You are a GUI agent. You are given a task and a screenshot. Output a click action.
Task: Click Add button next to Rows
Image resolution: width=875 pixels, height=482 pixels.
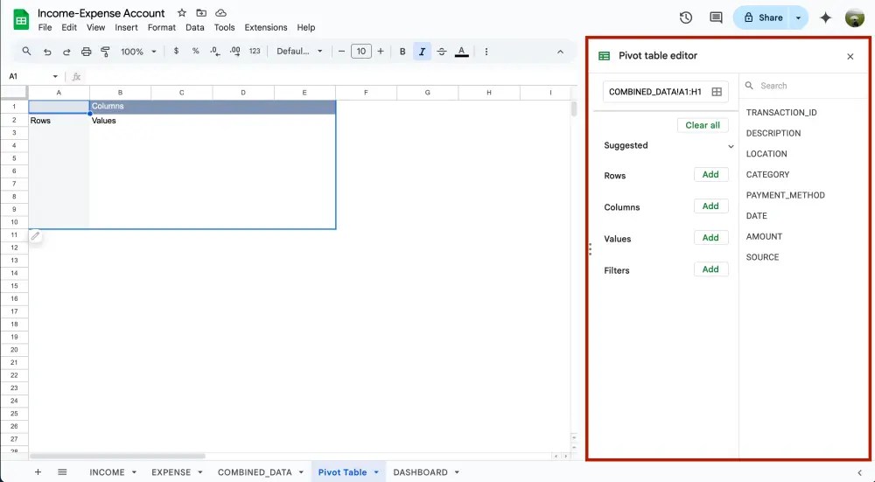(710, 175)
